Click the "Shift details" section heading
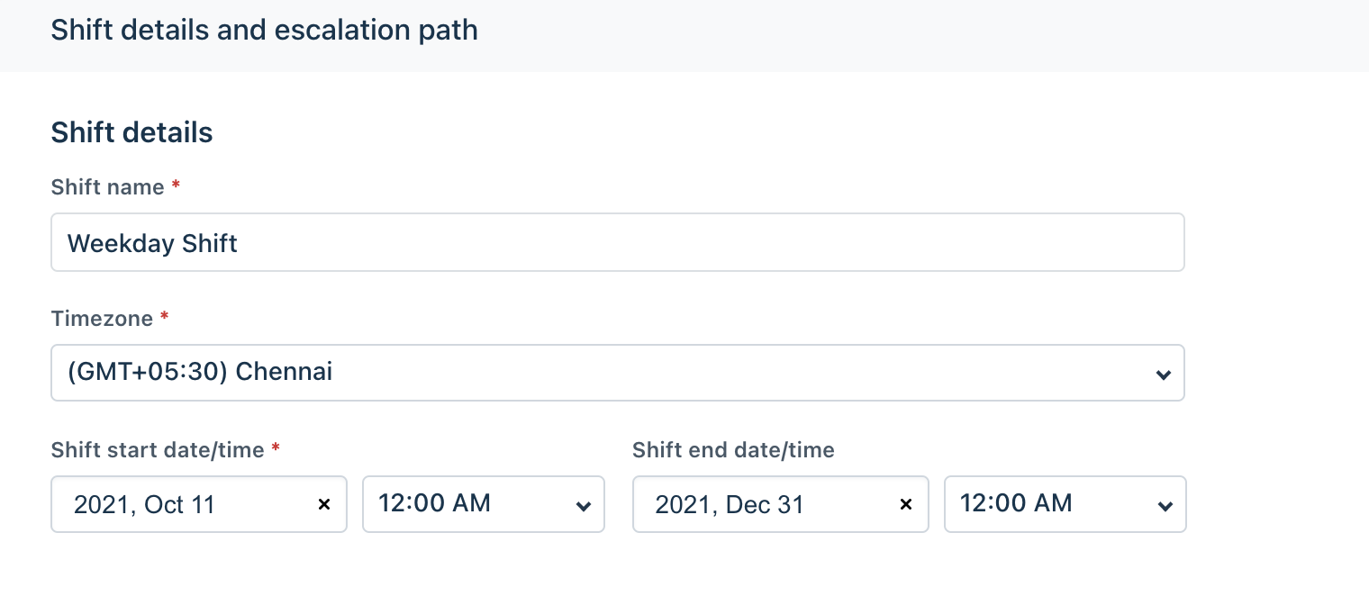Image resolution: width=1369 pixels, height=596 pixels. pos(131,133)
